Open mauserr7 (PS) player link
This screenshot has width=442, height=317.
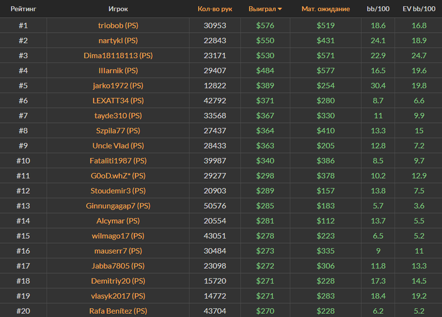pyautogui.click(x=118, y=251)
